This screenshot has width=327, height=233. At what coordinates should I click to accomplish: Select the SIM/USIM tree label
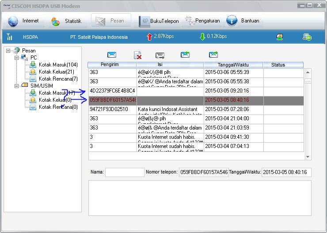pyautogui.click(x=42, y=86)
